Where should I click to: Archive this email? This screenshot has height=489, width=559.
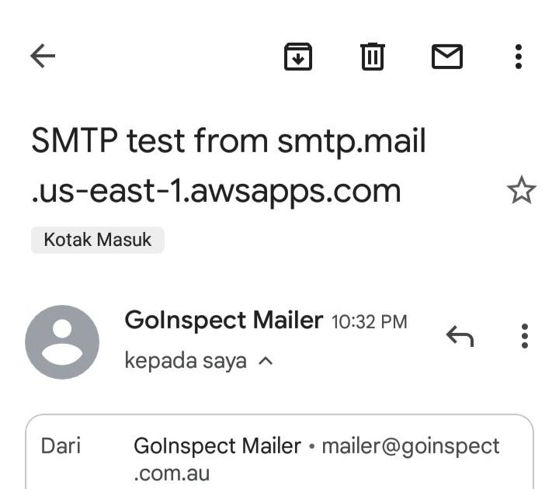(298, 56)
